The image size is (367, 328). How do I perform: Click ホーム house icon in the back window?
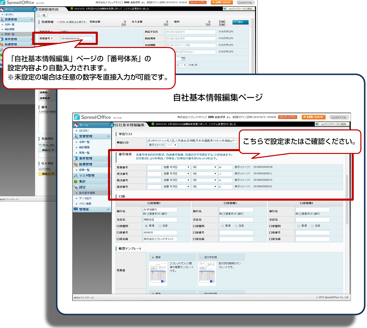2,9
